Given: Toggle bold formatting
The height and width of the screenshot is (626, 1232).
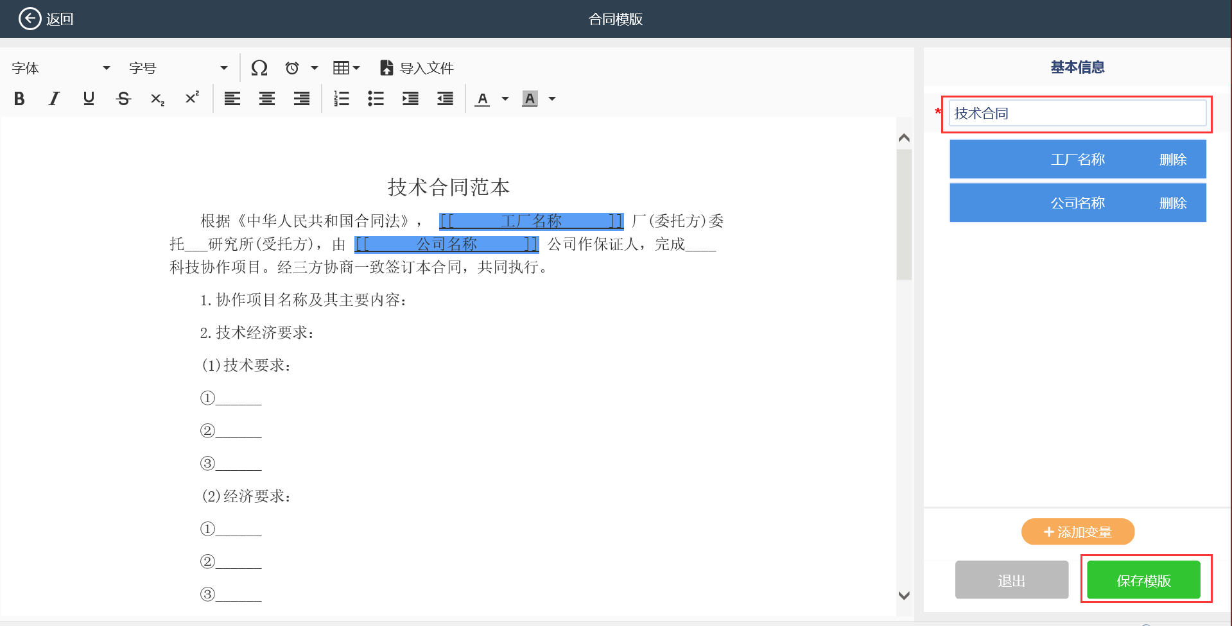Looking at the screenshot, I should [x=19, y=99].
